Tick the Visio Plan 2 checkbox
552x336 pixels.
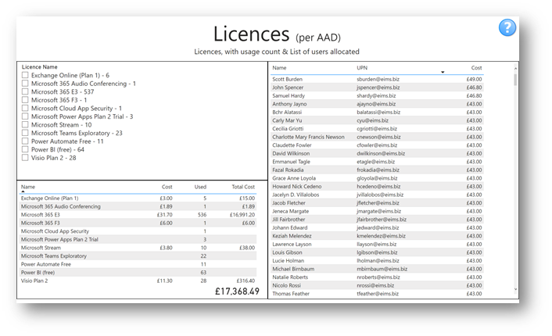coord(25,158)
